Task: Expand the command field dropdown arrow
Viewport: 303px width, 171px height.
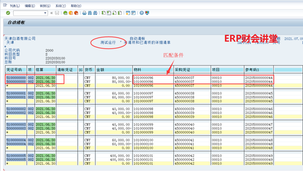Action: click(x=45, y=13)
